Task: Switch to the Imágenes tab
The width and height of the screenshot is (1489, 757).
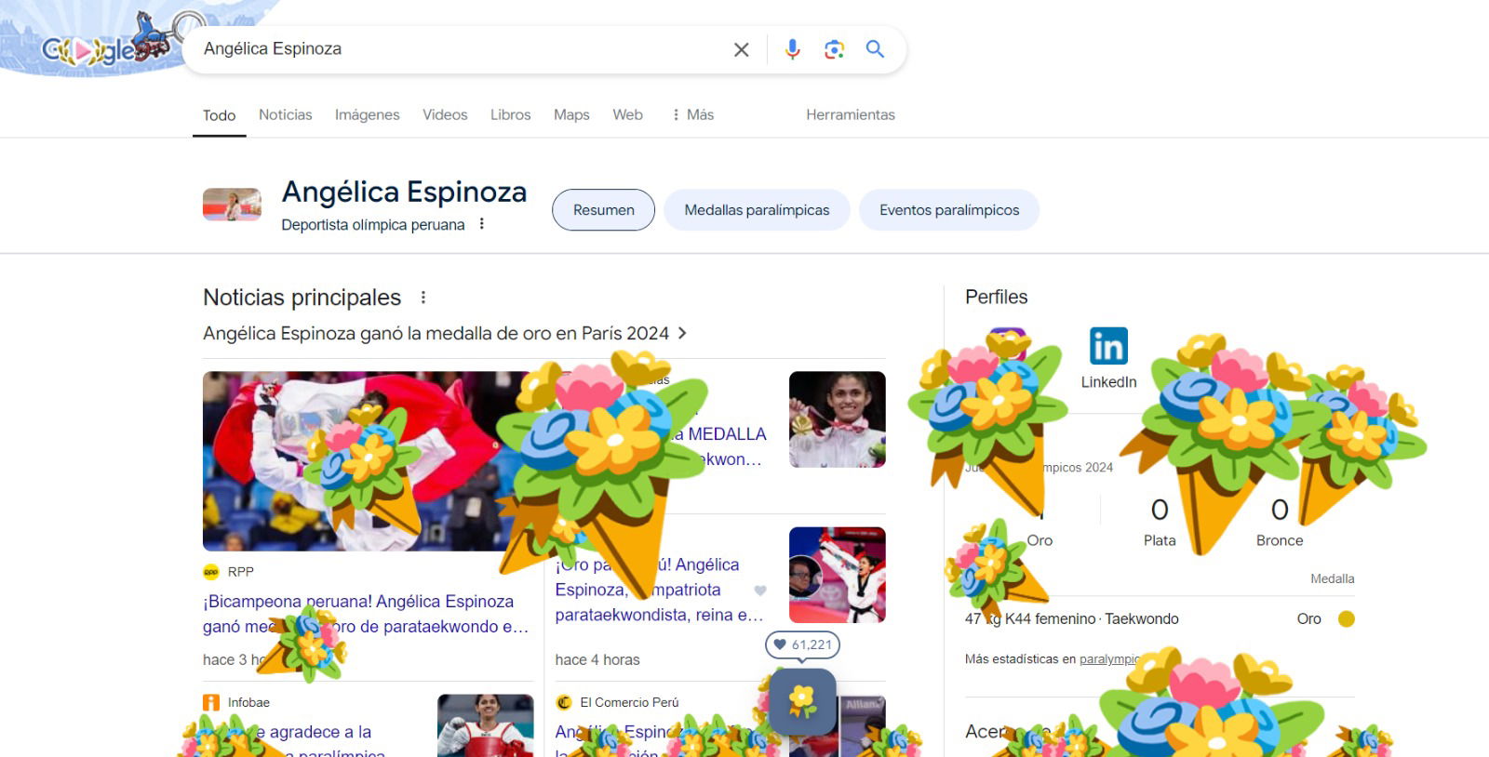Action: pyautogui.click(x=368, y=114)
